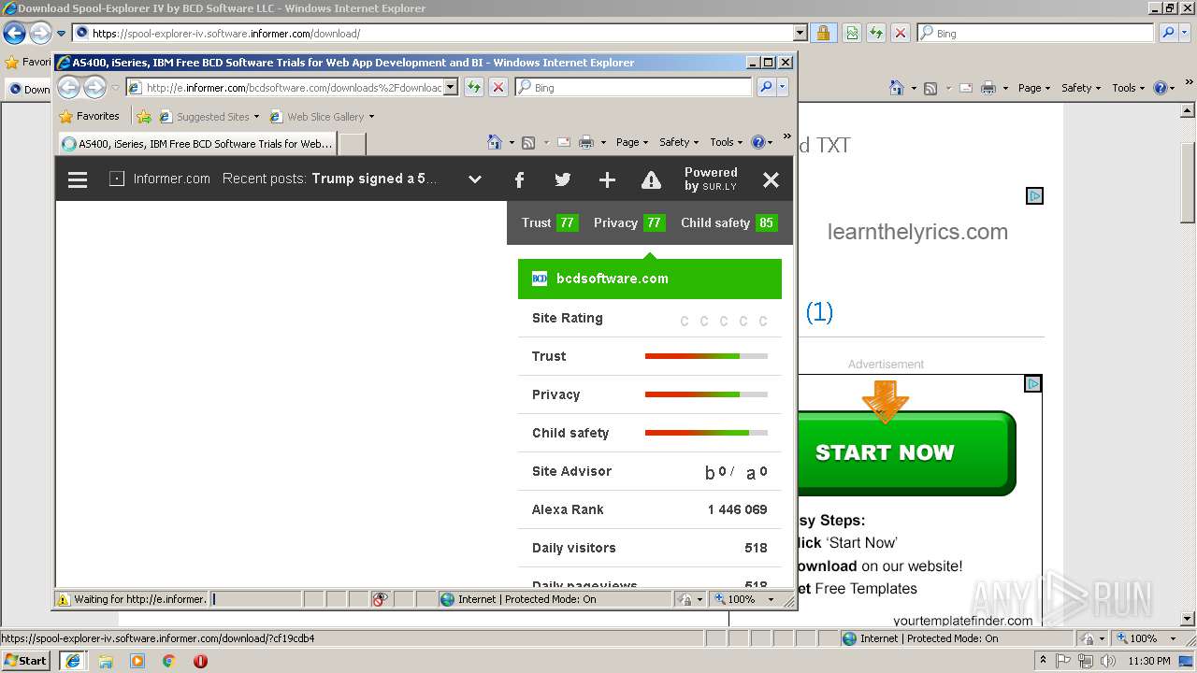Open the bcdsoftware.com green header link
Viewport: 1197px width, 673px height.
[649, 279]
